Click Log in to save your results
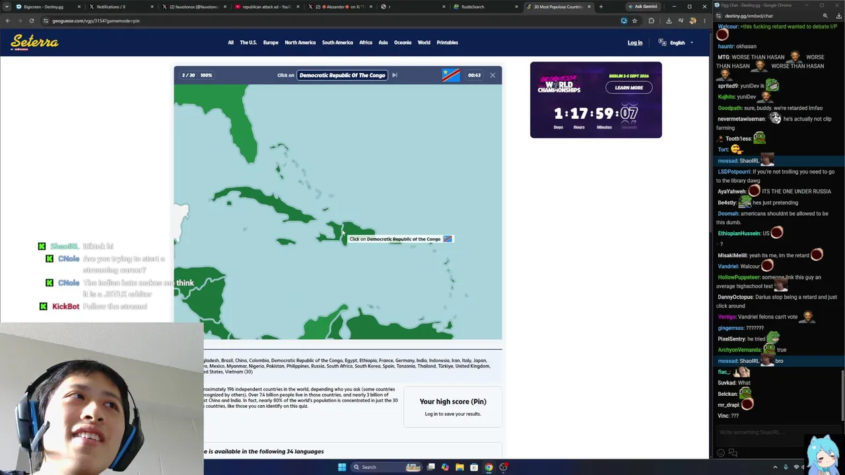 453,414
